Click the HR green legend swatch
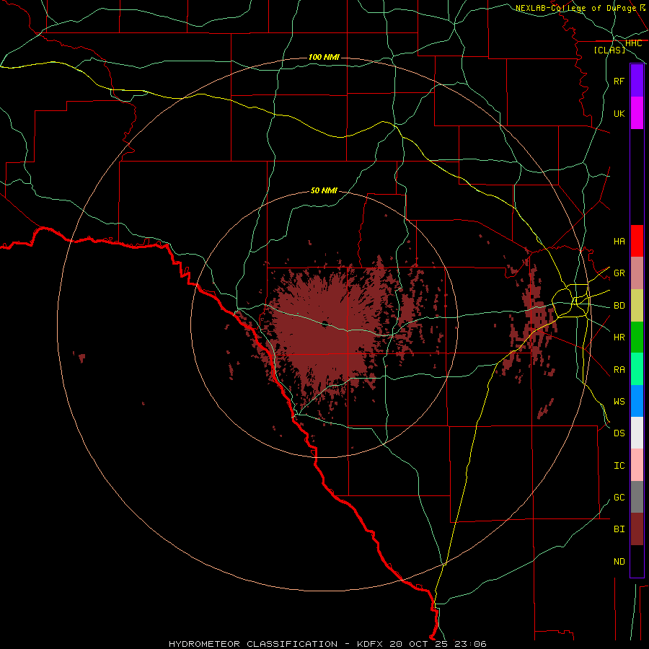649x649 pixels. pos(637,337)
